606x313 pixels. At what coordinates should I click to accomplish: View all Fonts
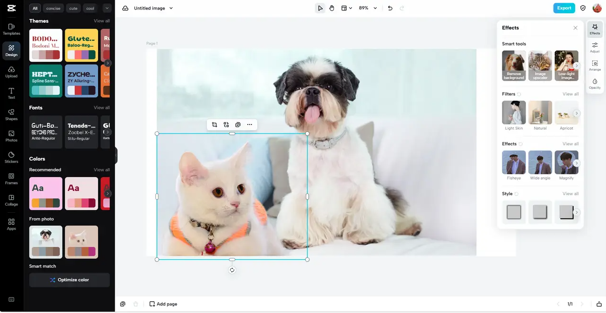pos(102,107)
